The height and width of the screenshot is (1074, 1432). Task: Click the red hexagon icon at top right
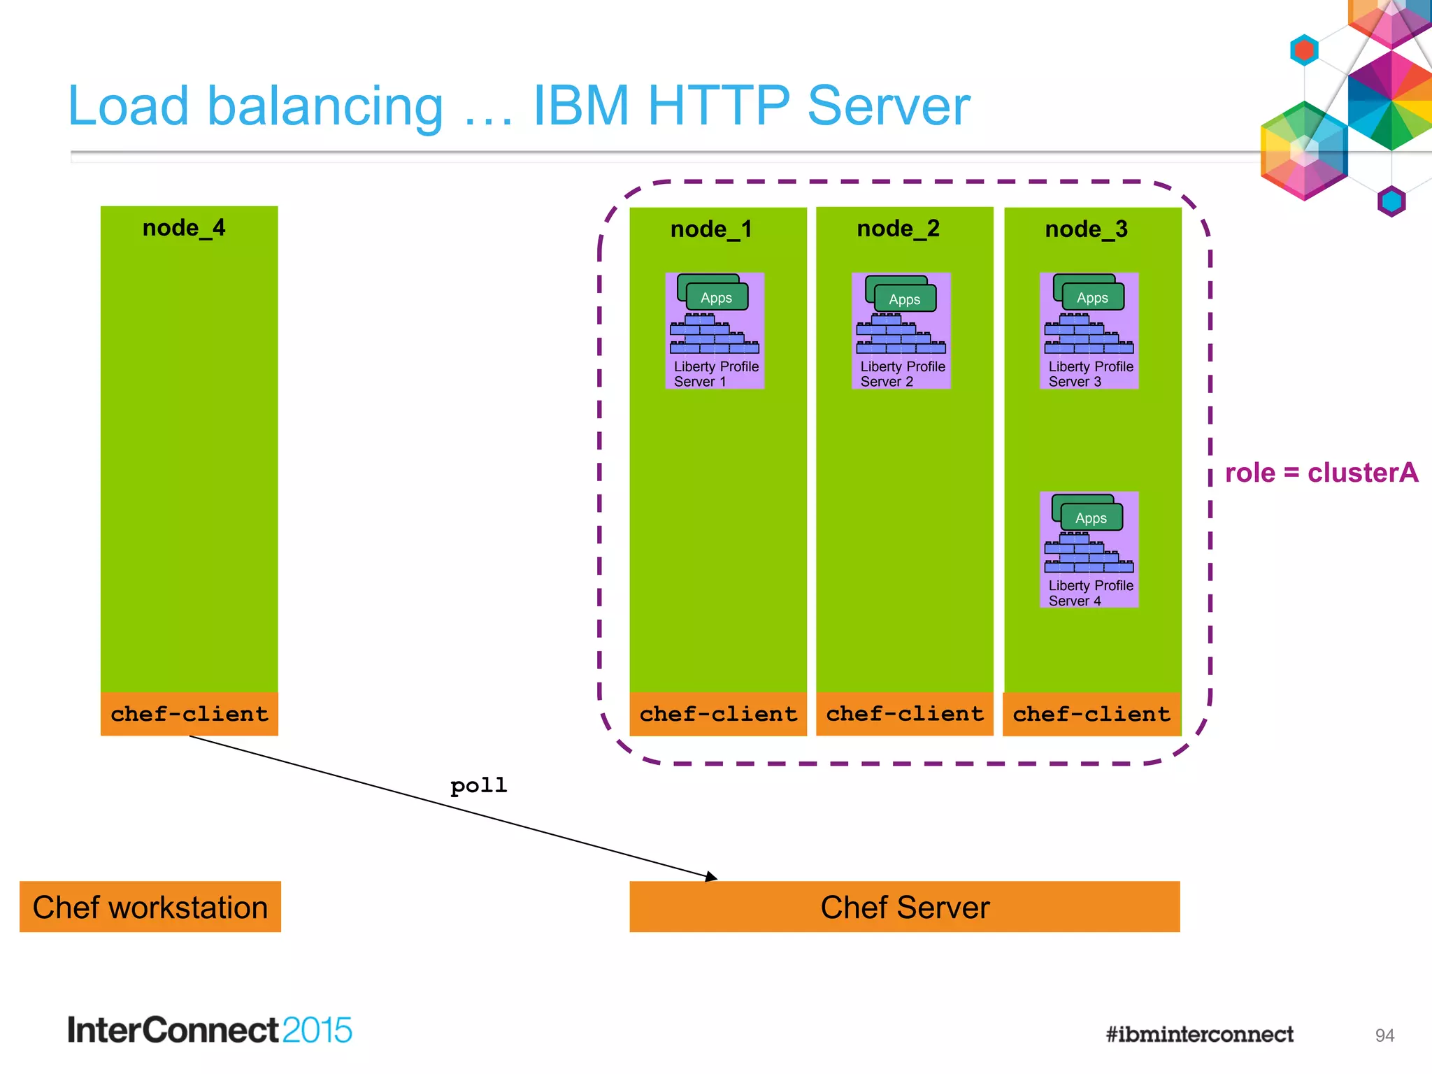pyautogui.click(x=1304, y=50)
